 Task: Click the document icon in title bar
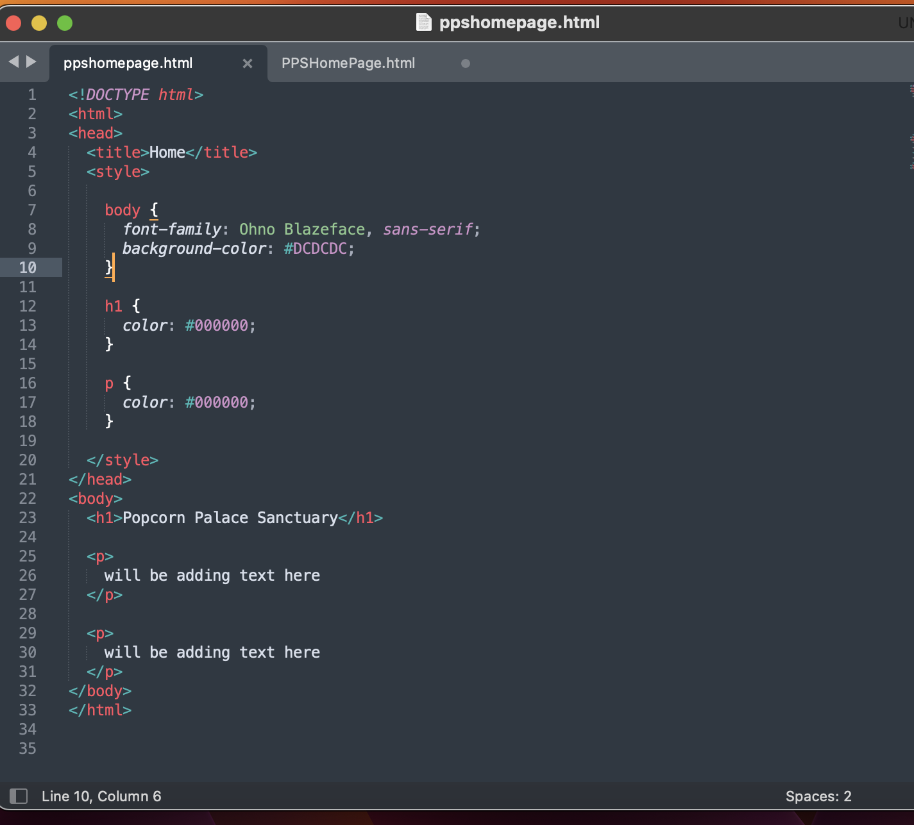(x=424, y=22)
